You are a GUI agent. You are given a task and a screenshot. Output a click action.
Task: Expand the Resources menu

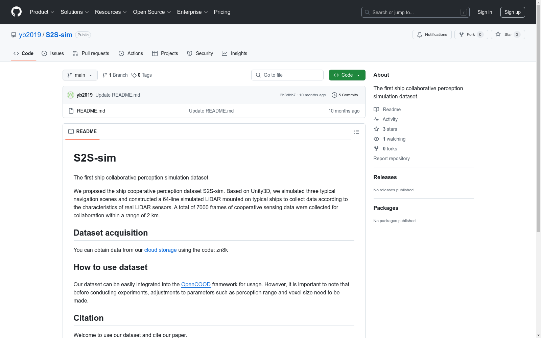pyautogui.click(x=111, y=12)
